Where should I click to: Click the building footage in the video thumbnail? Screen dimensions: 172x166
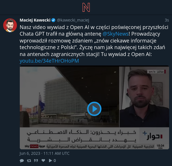coord(69,97)
